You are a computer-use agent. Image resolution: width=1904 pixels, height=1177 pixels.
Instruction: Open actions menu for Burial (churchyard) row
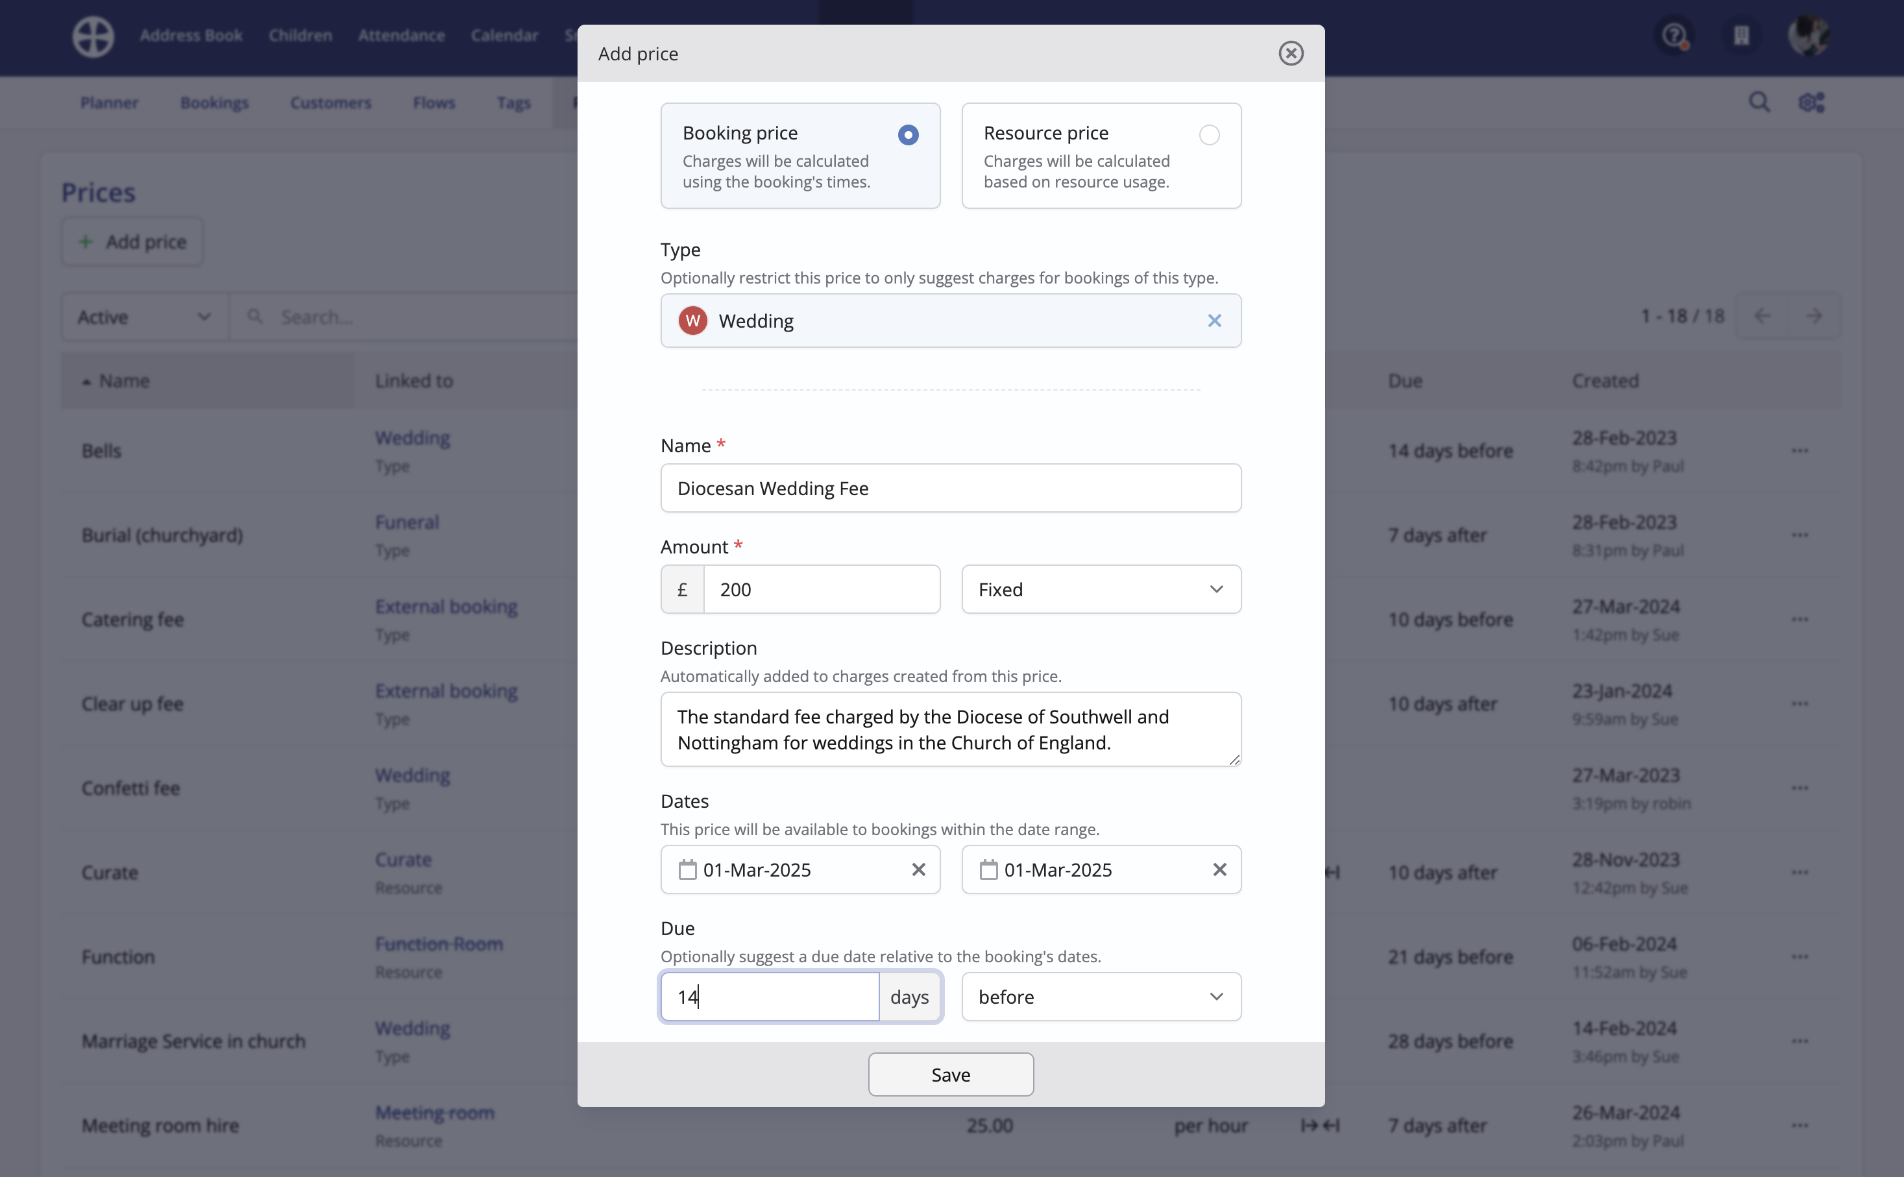pos(1800,535)
